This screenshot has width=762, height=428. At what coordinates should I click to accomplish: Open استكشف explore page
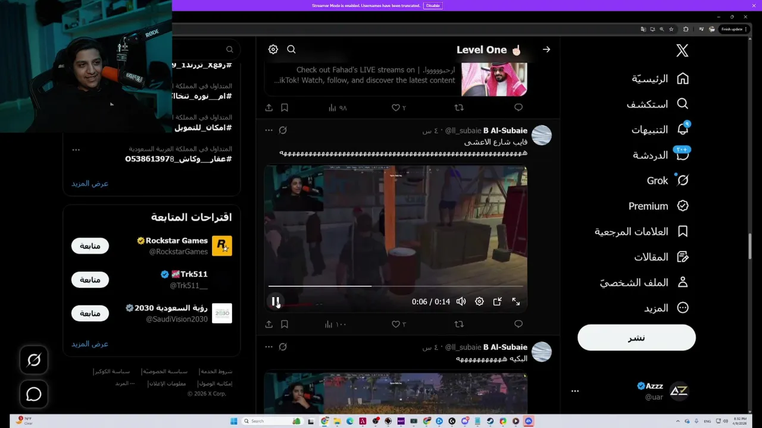point(657,104)
